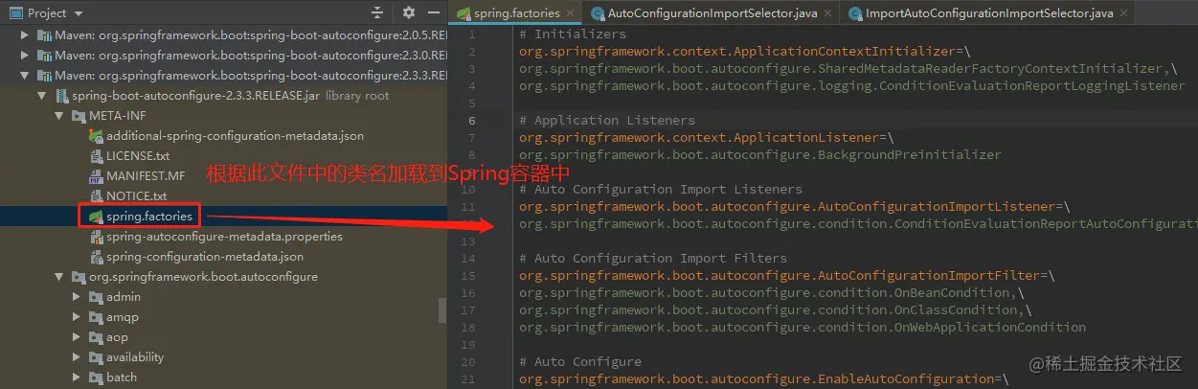The height and width of the screenshot is (389, 1198).
Task: Click the MF file icon of MANIFEST.MF
Action: click(96, 175)
